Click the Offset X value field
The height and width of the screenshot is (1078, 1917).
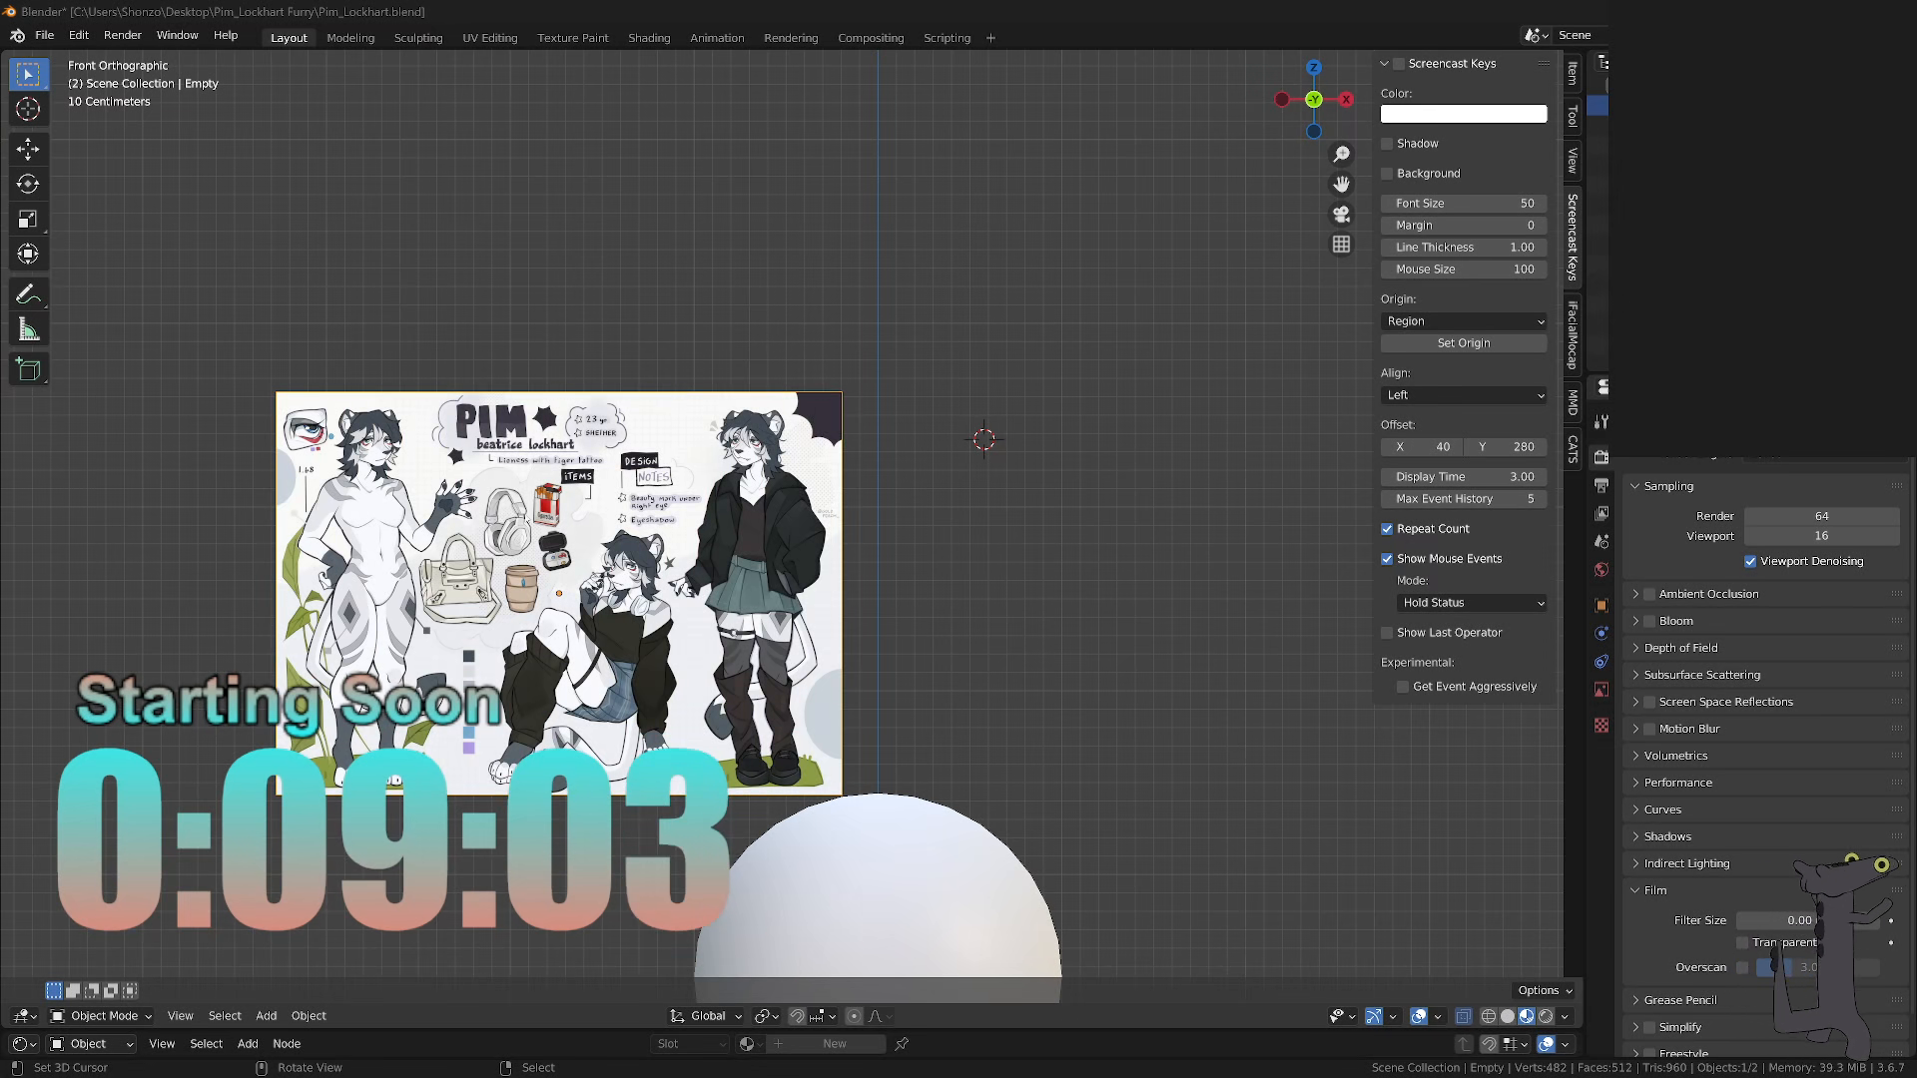(x=1422, y=447)
